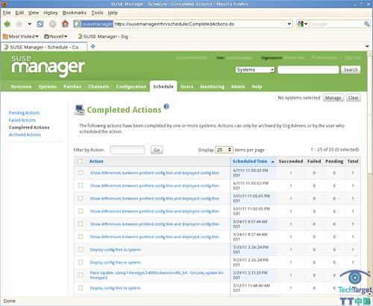
Task: Click the Sign Out header link
Action: [352, 57]
